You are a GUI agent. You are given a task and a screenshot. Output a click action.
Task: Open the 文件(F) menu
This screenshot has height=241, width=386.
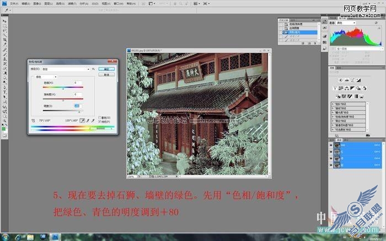[14, 4]
